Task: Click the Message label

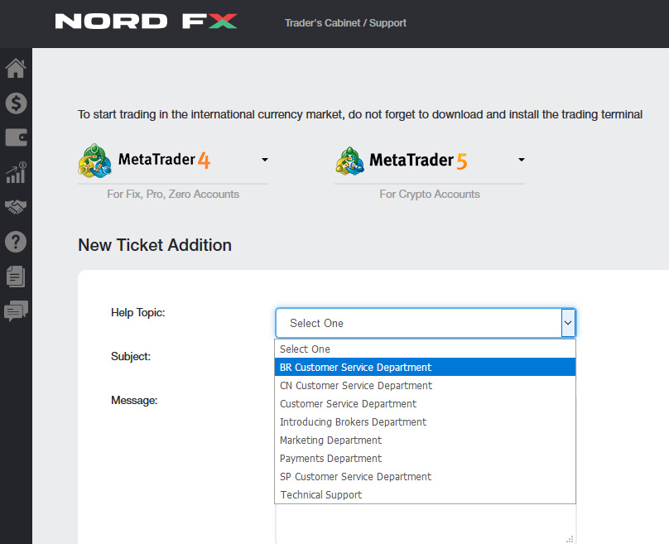Action: coord(134,400)
